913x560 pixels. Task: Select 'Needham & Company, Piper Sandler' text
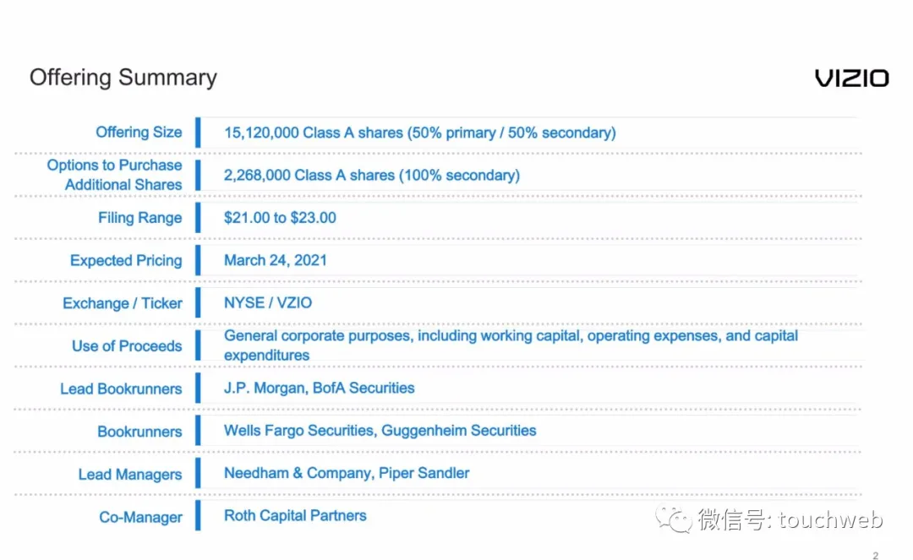(x=347, y=473)
